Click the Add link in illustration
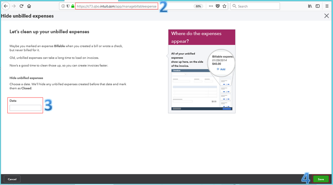The height and width of the screenshot is (185, 333). click(x=221, y=69)
